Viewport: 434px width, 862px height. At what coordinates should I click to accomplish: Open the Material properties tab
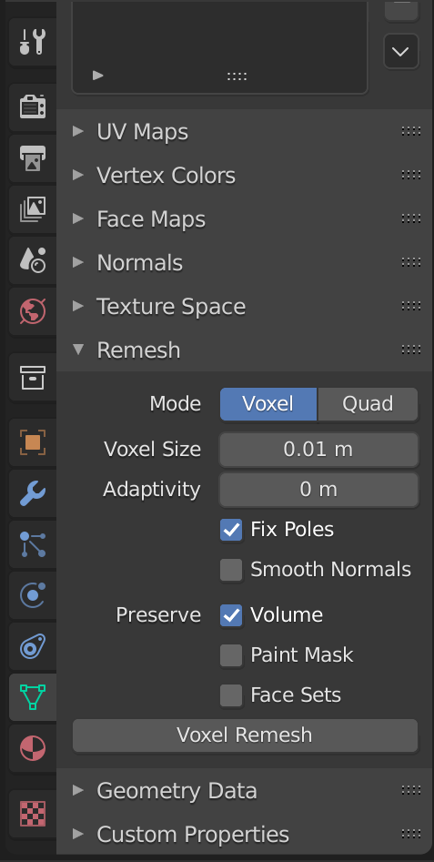tap(33, 749)
